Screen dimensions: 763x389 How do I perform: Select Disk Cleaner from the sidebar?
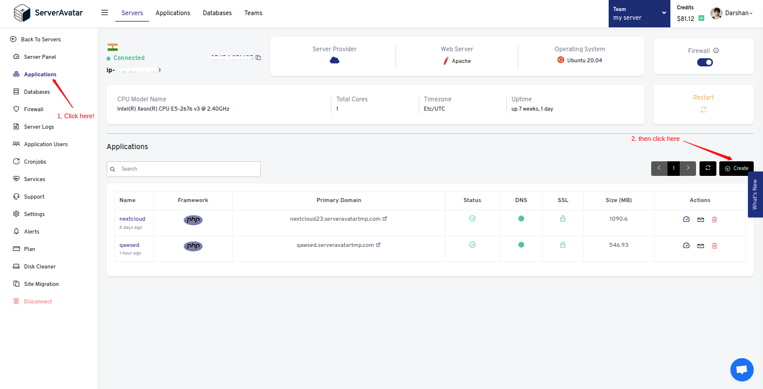pyautogui.click(x=40, y=267)
